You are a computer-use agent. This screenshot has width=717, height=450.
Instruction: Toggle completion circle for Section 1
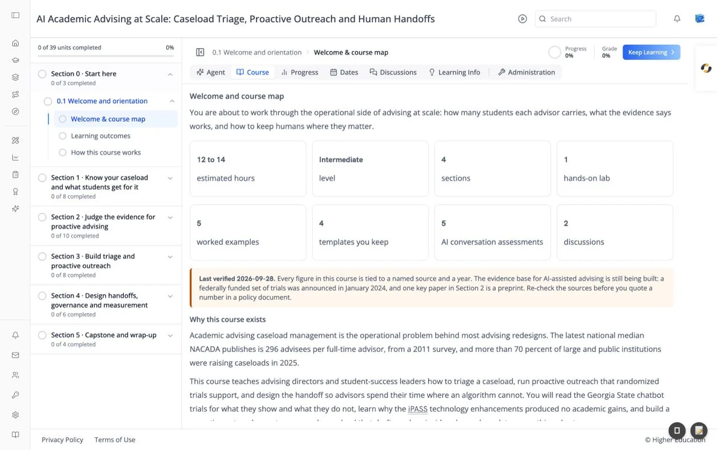[x=42, y=178]
